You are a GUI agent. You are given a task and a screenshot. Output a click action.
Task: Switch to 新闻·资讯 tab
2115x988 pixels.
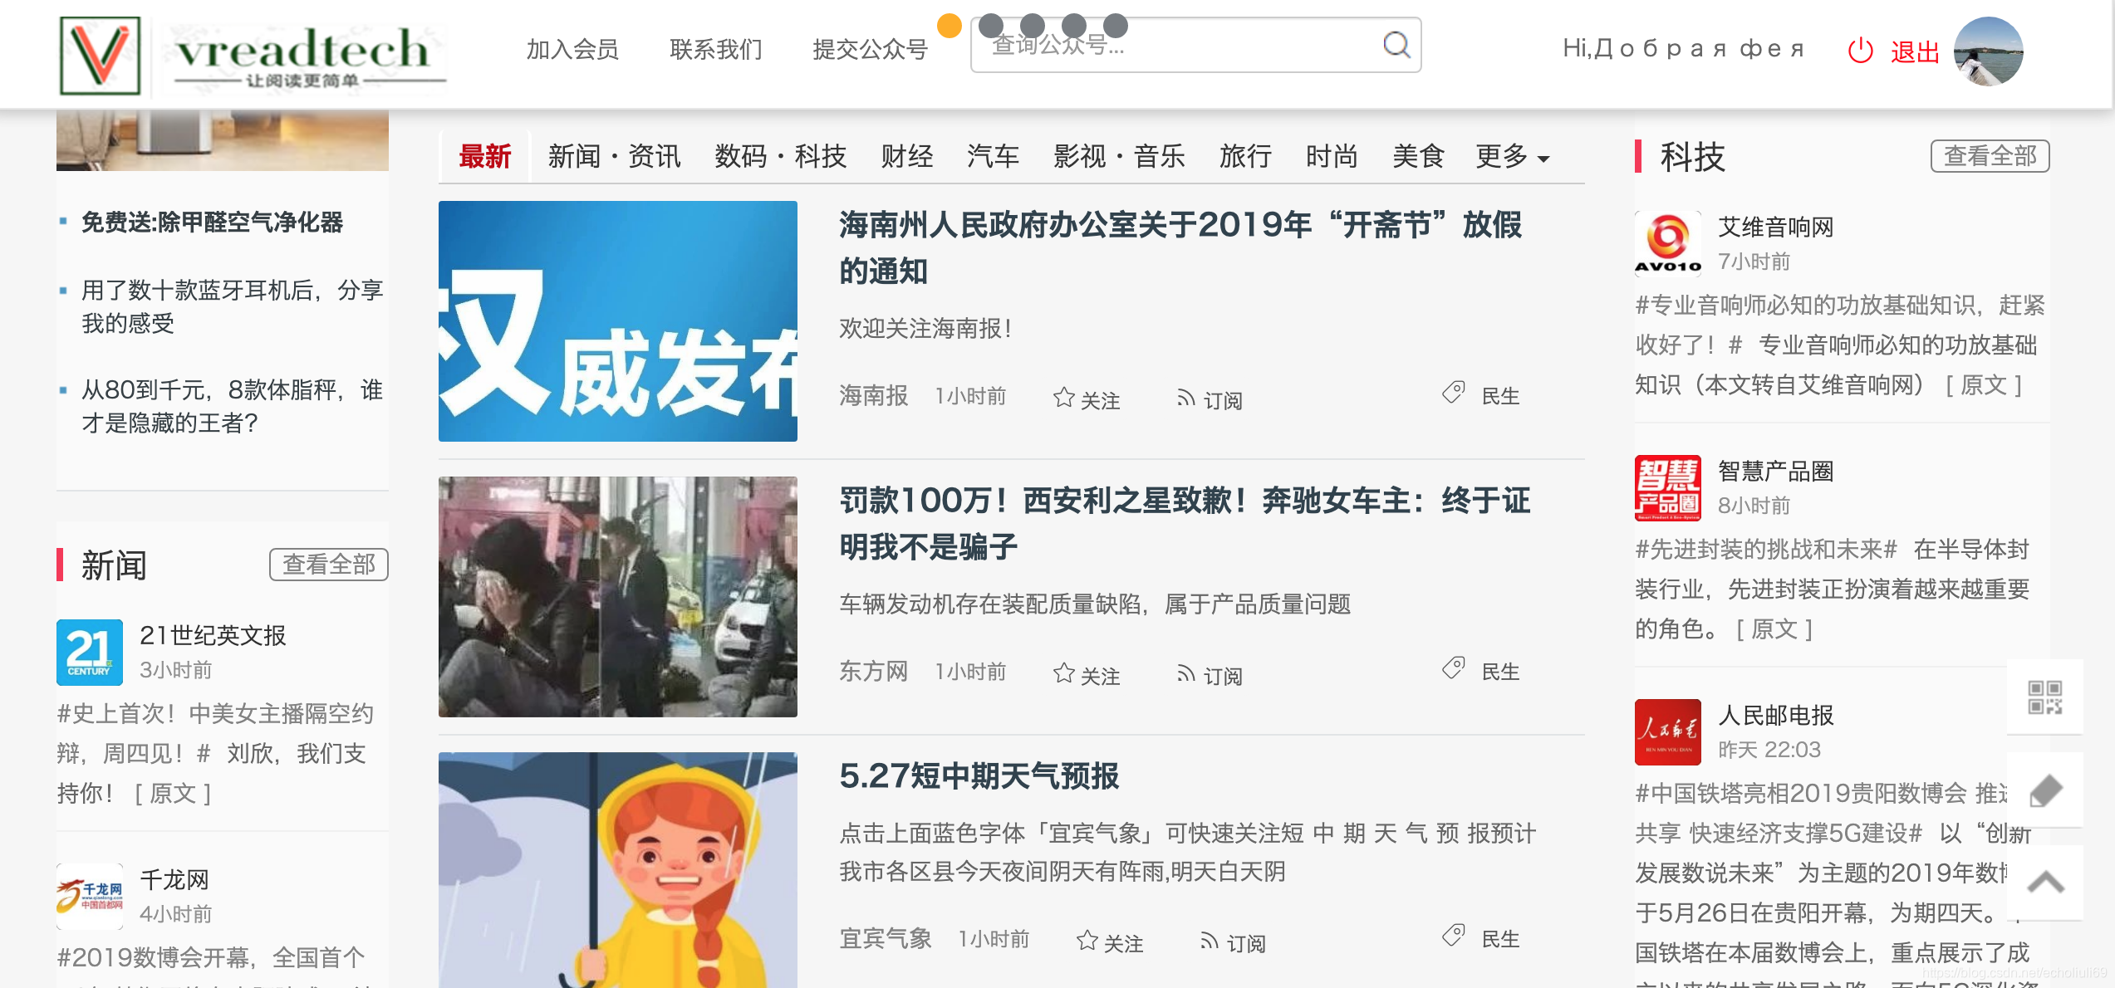pyautogui.click(x=614, y=156)
